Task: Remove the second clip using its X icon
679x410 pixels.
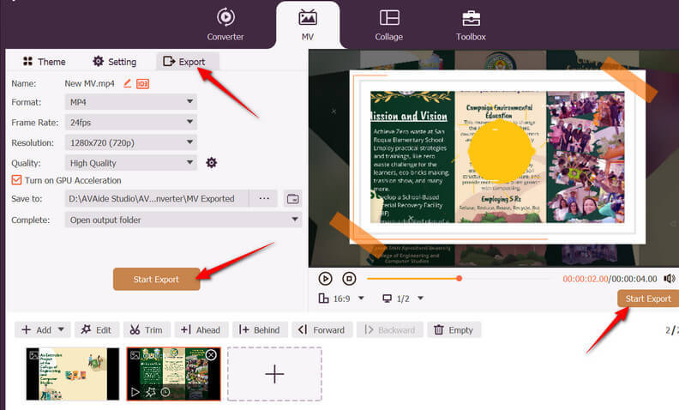Action: [211, 355]
